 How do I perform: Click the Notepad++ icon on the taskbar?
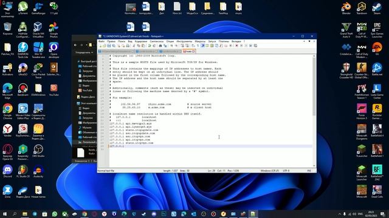253,214
